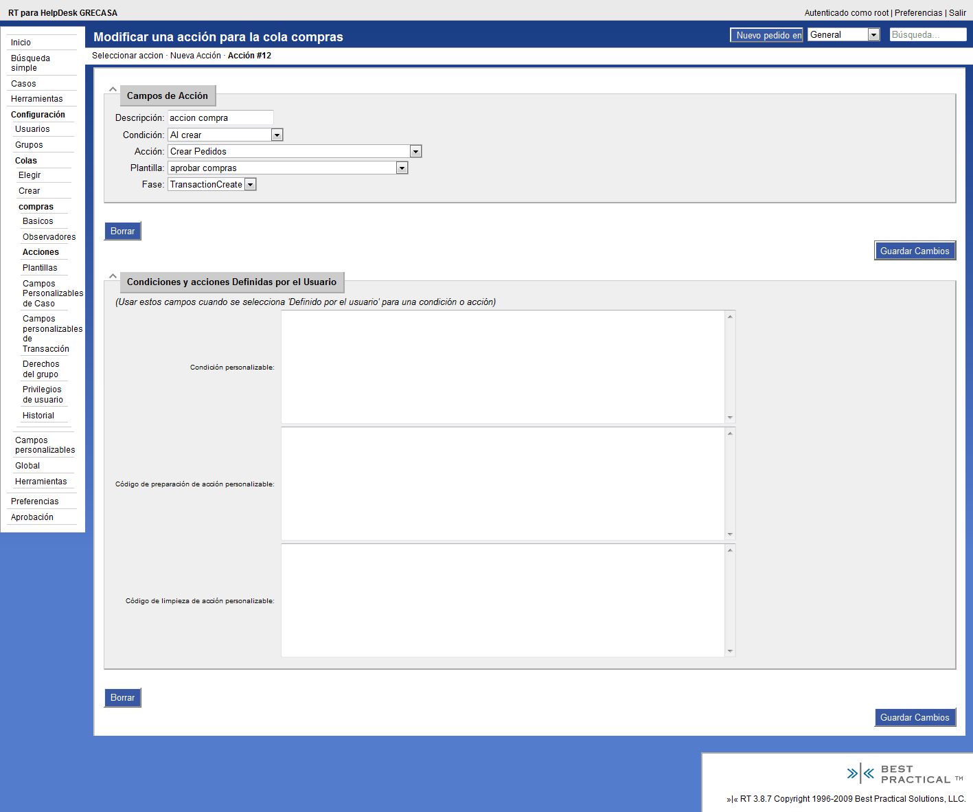Open the General queue selector dropdown

pyautogui.click(x=873, y=35)
